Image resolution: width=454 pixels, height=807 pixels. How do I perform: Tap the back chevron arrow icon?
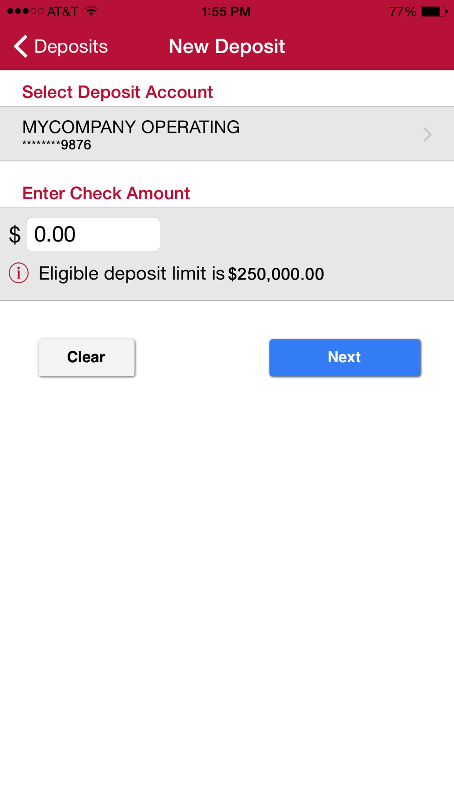[21, 46]
